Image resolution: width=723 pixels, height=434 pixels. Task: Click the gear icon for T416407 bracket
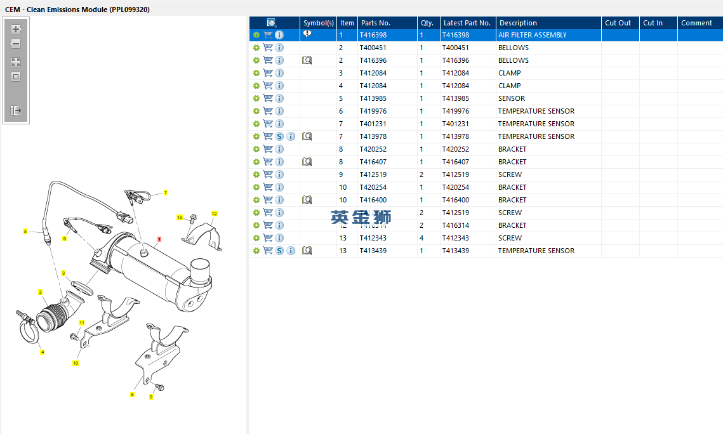click(x=256, y=162)
